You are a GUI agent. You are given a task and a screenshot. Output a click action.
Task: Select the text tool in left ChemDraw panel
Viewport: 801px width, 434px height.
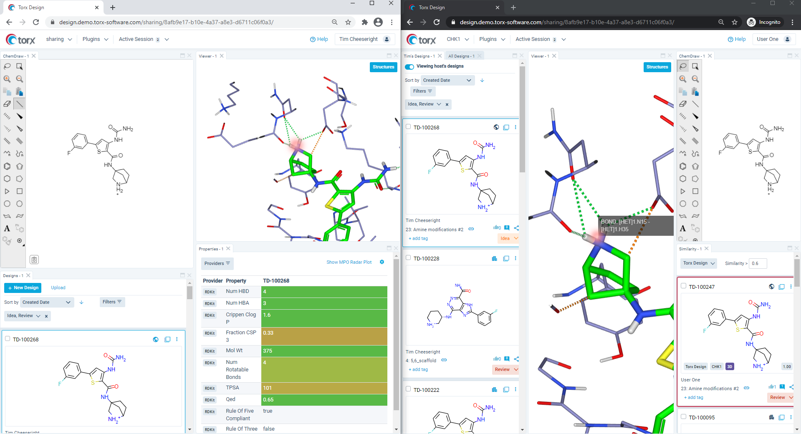pyautogui.click(x=7, y=228)
